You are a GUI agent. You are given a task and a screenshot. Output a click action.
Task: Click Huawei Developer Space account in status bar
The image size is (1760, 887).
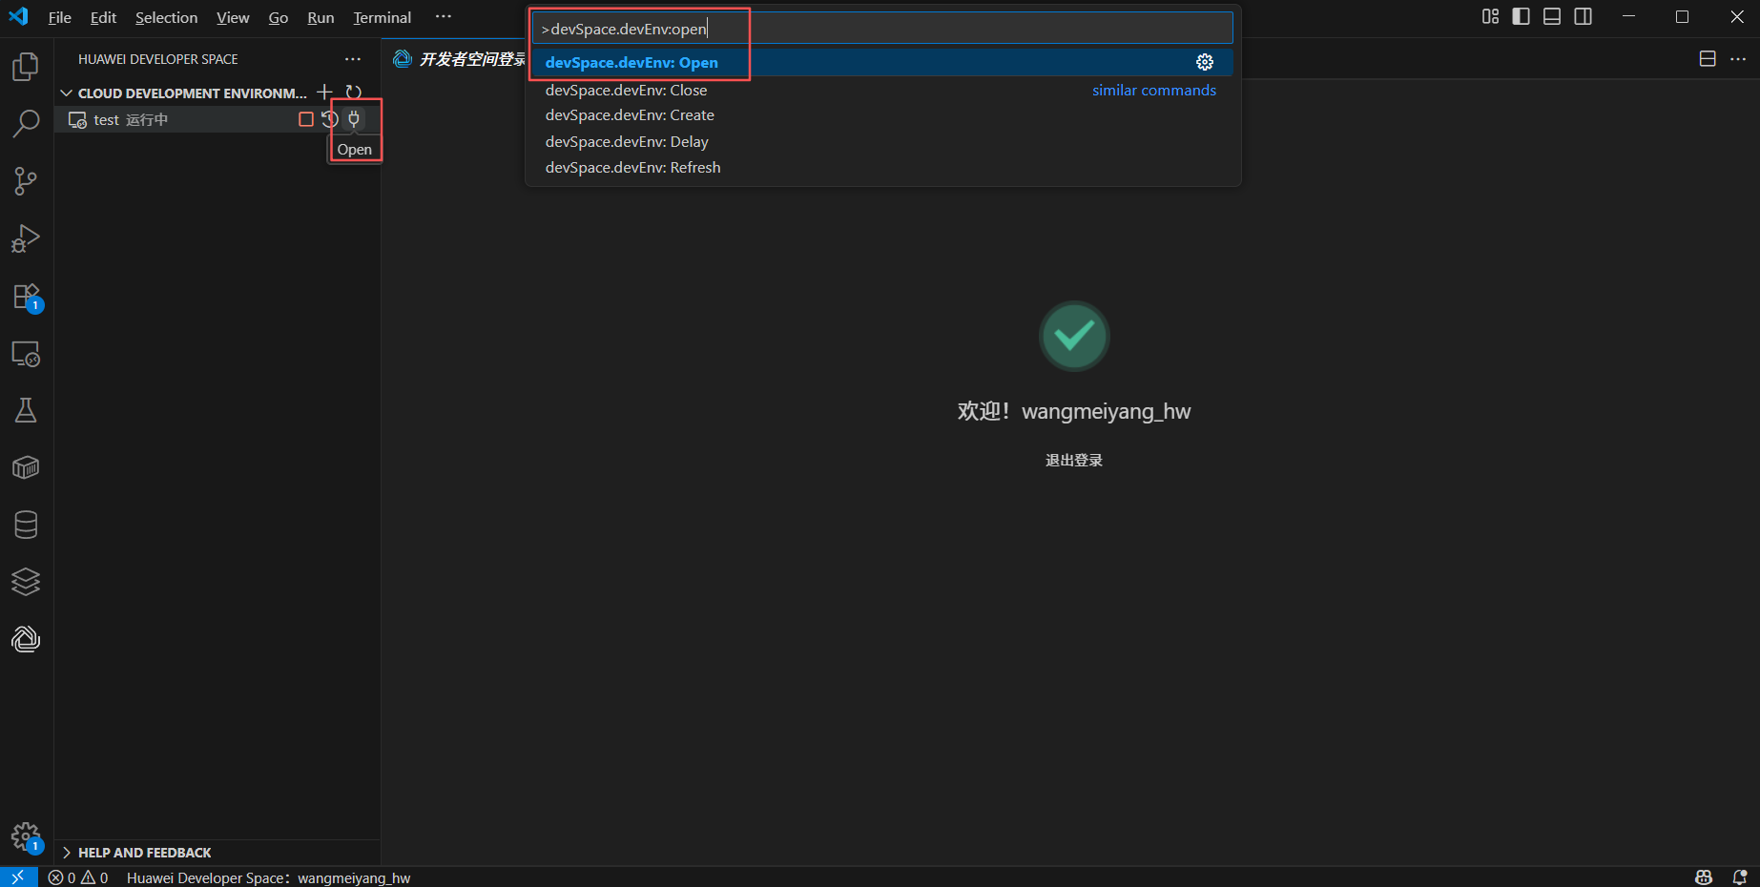pyautogui.click(x=268, y=877)
